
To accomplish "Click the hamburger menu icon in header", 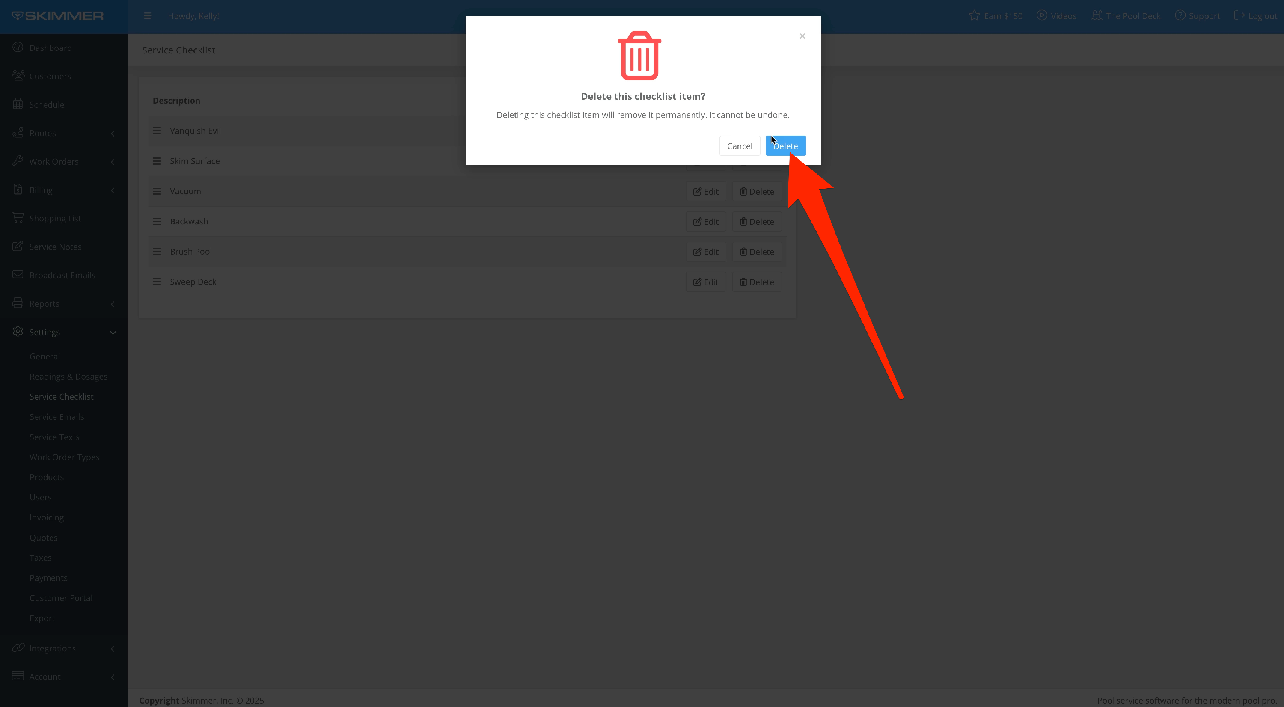I will 147,16.
